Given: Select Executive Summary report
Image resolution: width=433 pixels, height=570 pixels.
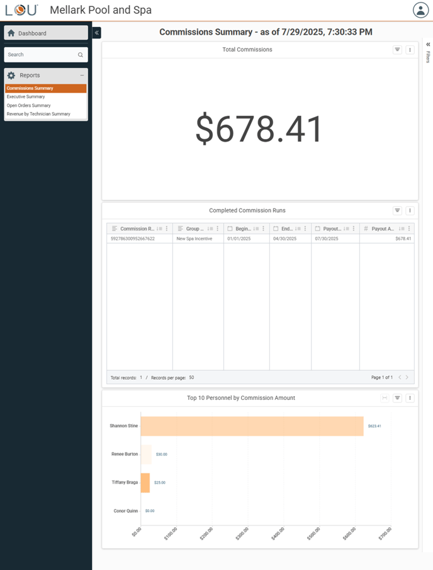Looking at the screenshot, I should (26, 97).
